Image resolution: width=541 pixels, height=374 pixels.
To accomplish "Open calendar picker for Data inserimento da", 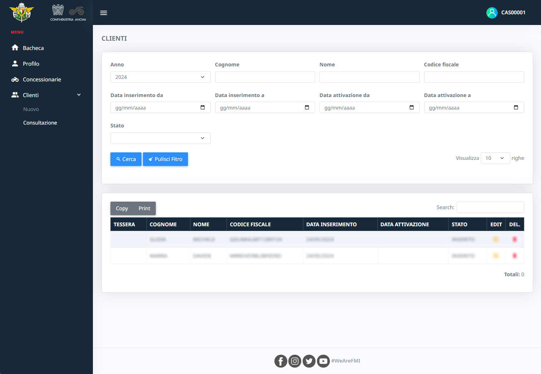I will pyautogui.click(x=203, y=107).
